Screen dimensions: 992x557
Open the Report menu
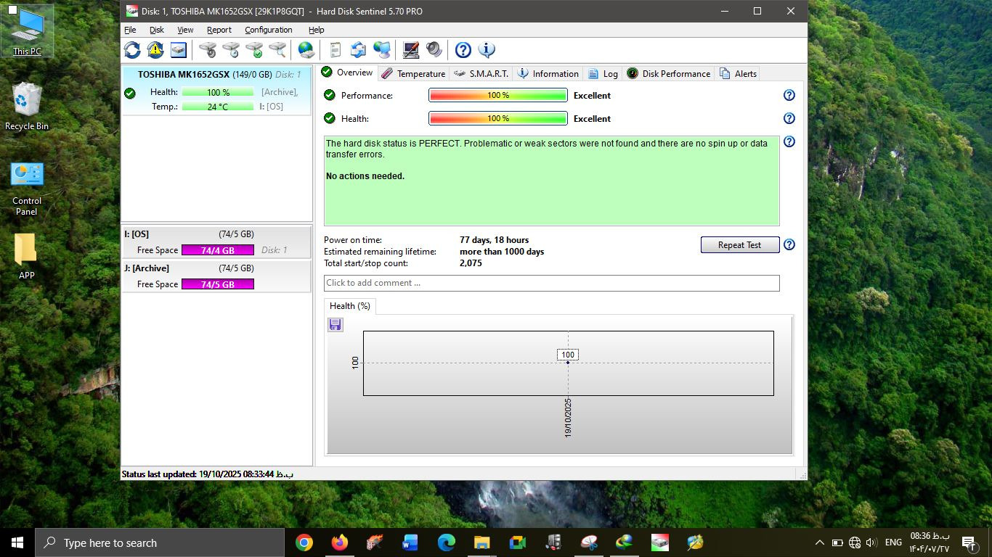click(219, 30)
